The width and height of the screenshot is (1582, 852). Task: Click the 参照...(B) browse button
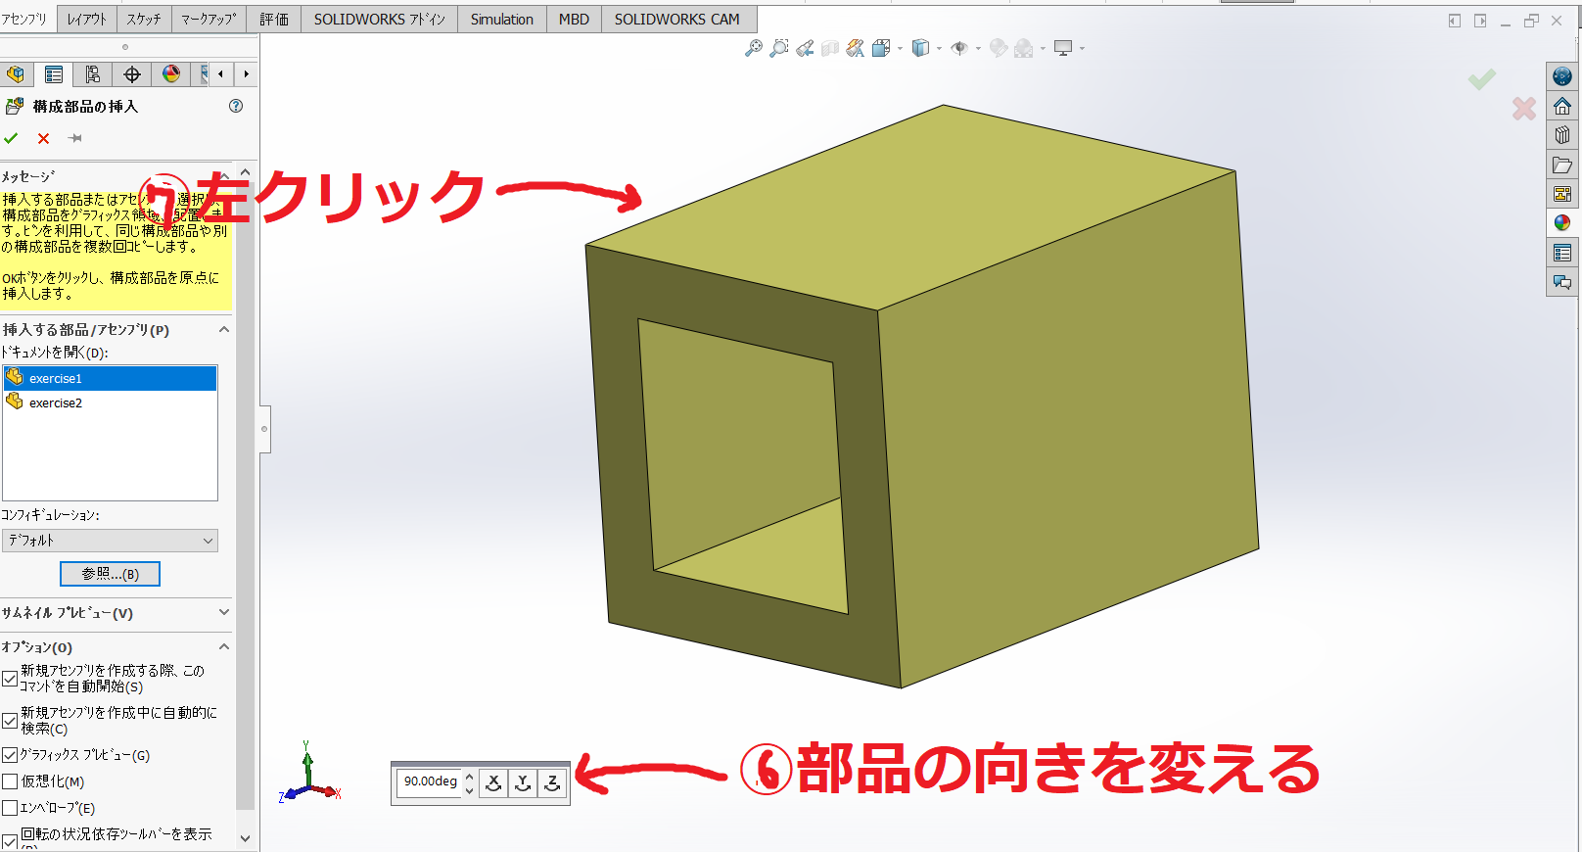click(110, 574)
